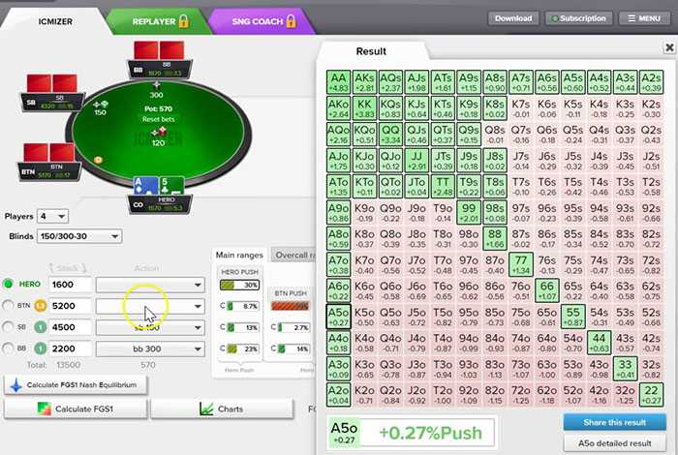Edit the SB stack field 4500

[70, 327]
